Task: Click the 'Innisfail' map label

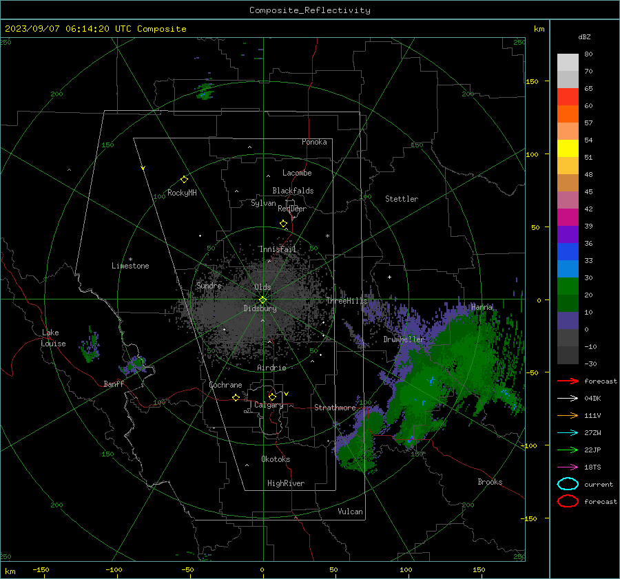Action: tap(278, 249)
